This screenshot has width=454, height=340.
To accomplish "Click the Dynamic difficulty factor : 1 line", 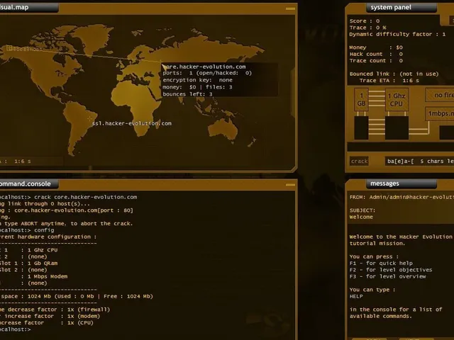I will 397,34.
